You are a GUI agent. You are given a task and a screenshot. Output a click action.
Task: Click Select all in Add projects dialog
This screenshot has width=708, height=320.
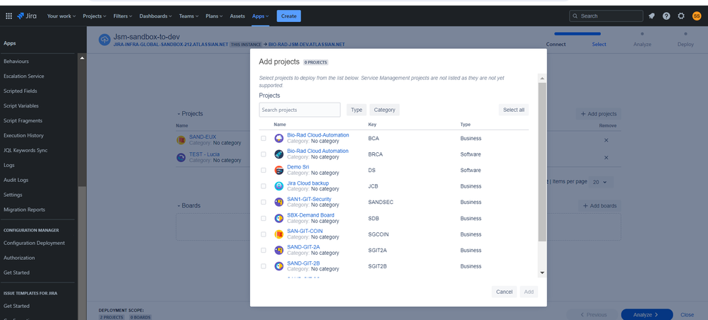tap(513, 110)
